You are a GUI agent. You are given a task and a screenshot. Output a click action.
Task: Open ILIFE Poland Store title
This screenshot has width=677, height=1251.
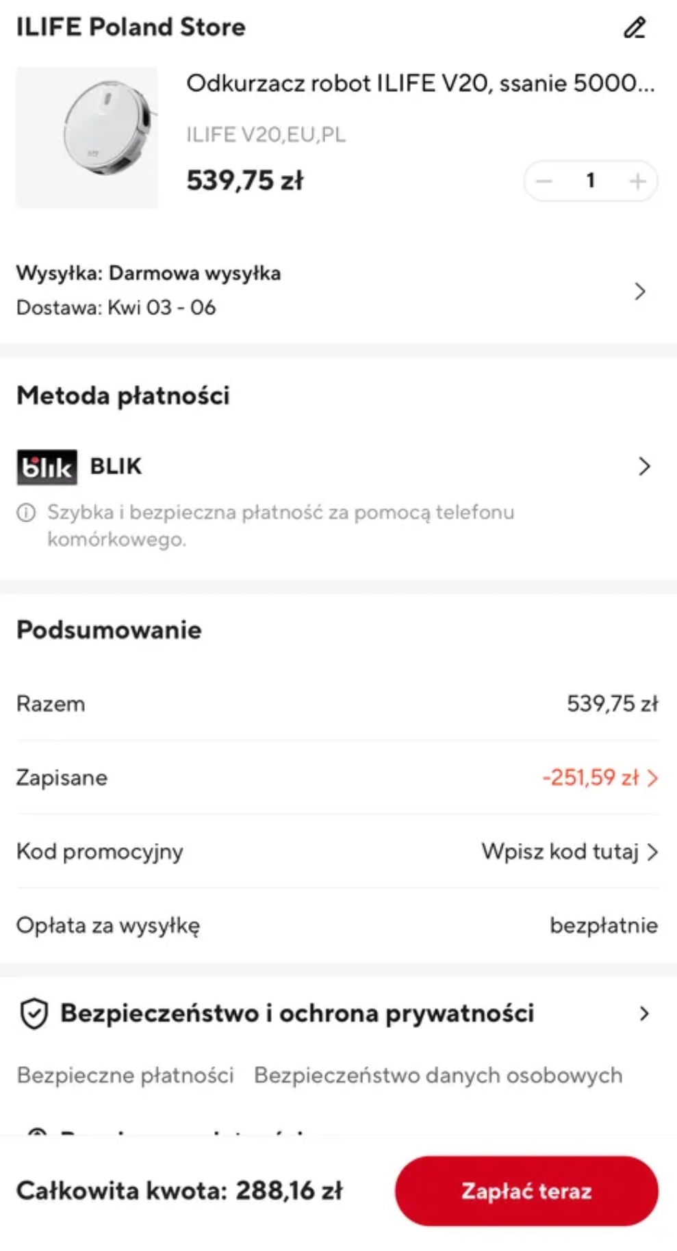131,27
